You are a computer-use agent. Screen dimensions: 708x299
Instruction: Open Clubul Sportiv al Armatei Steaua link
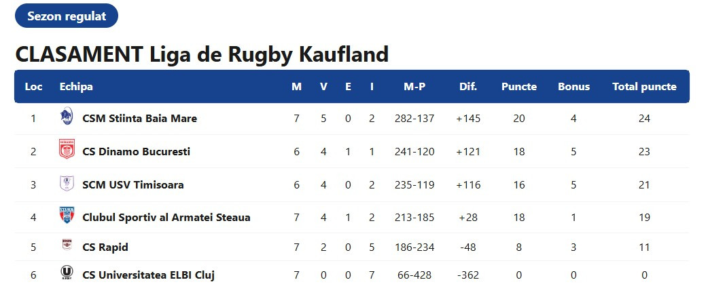(166, 218)
